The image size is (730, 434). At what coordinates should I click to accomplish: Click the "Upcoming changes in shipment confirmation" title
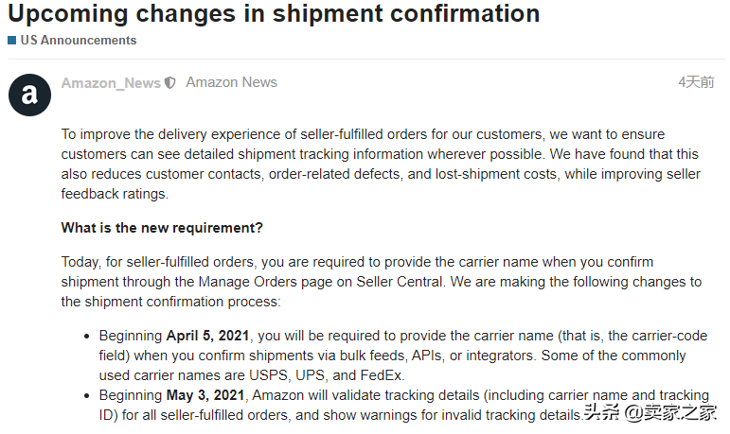point(274,13)
